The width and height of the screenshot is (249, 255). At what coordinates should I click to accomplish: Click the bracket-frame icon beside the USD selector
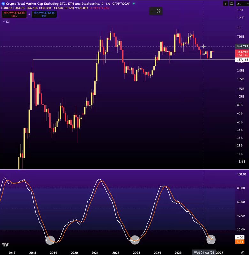point(231,4)
